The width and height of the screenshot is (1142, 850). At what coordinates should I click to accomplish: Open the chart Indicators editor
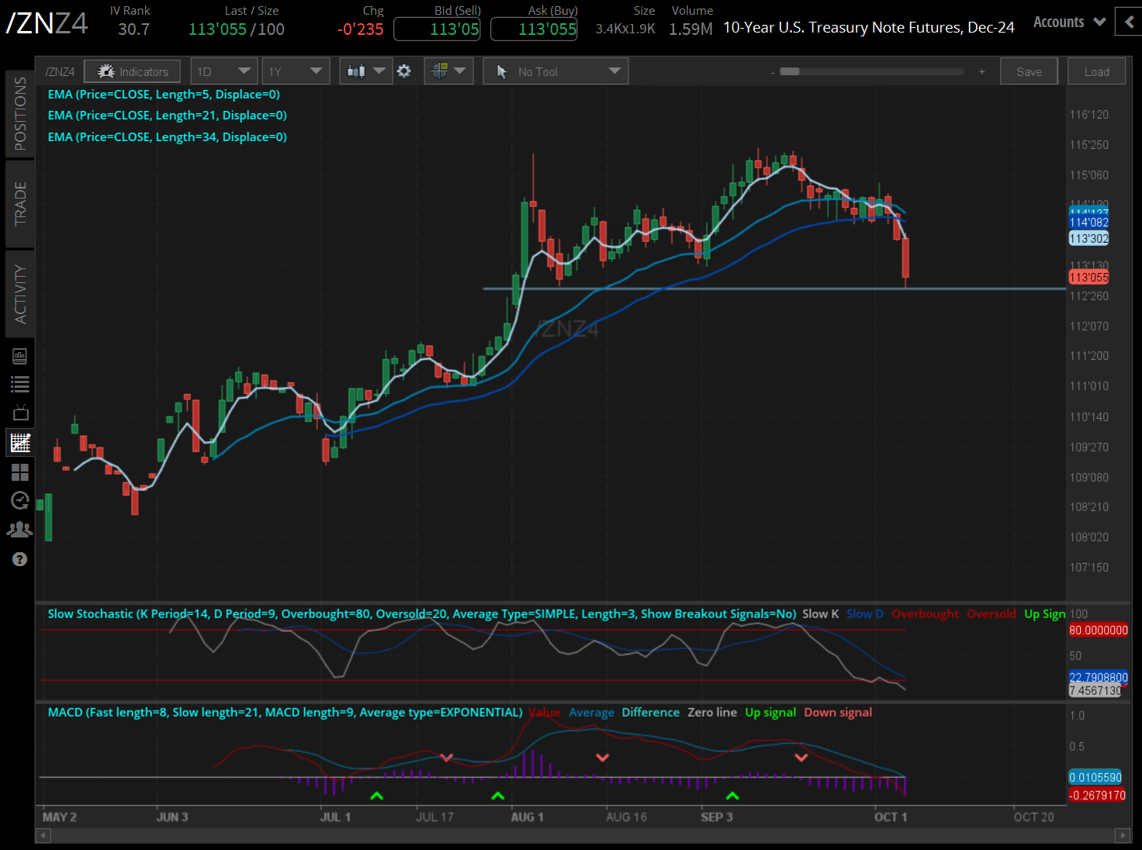132,71
